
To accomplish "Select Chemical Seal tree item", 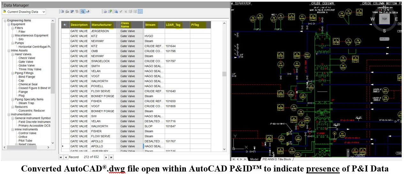I will pos(28,84).
